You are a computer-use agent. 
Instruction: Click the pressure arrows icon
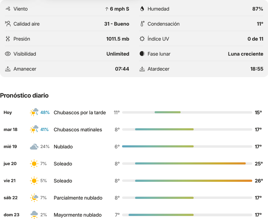click(x=8, y=39)
